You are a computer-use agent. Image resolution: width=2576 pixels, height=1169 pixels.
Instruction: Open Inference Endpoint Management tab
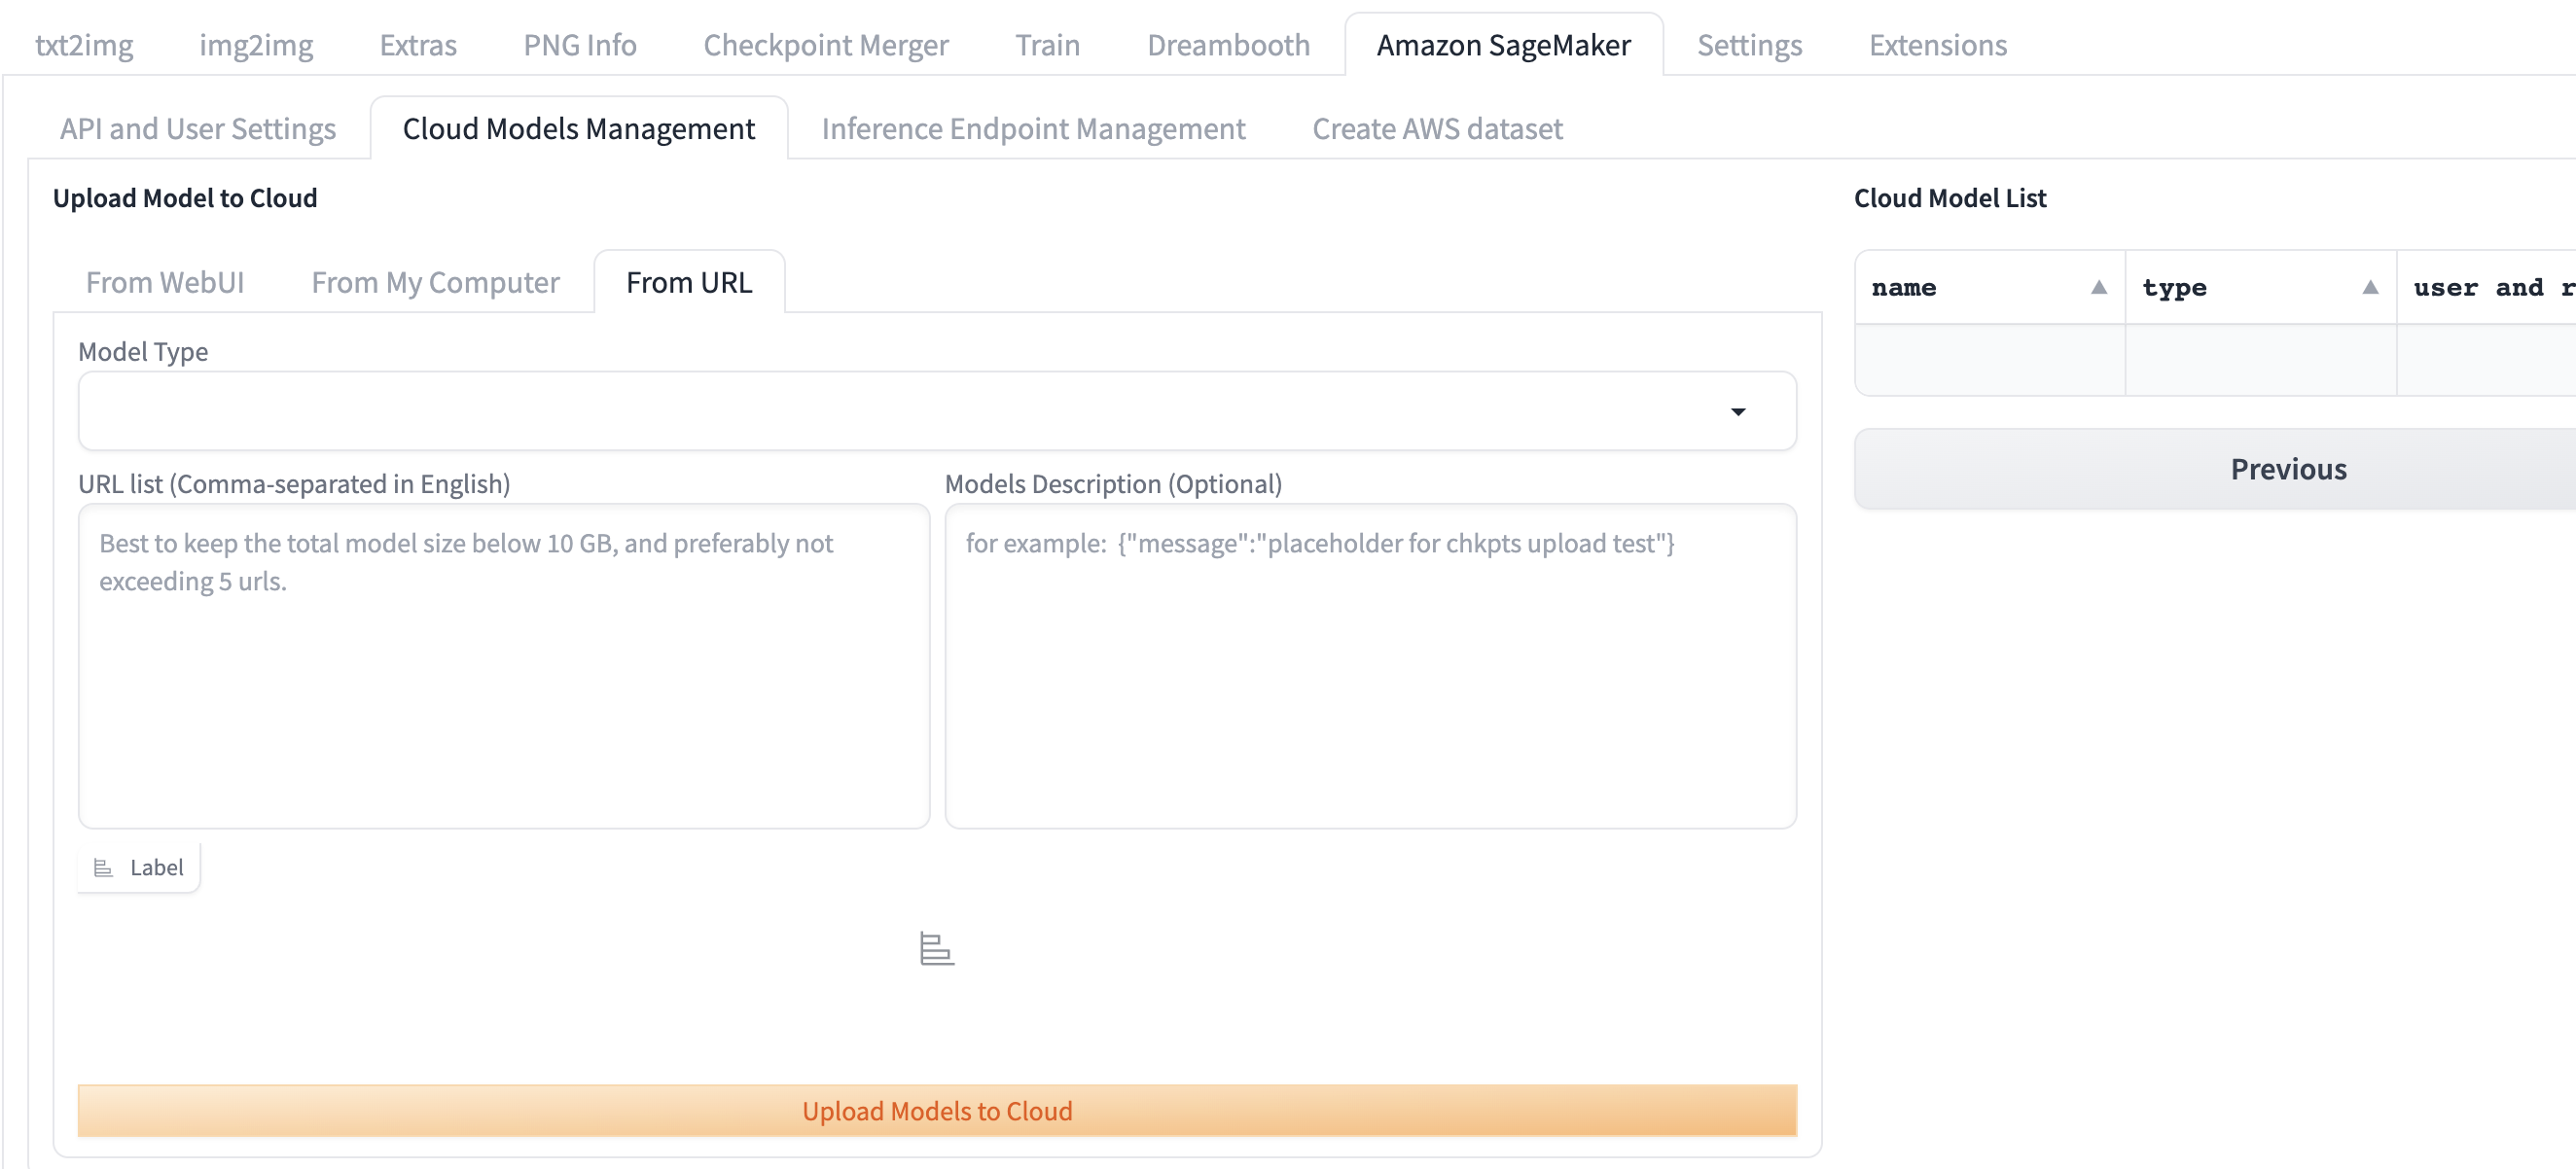[1032, 126]
